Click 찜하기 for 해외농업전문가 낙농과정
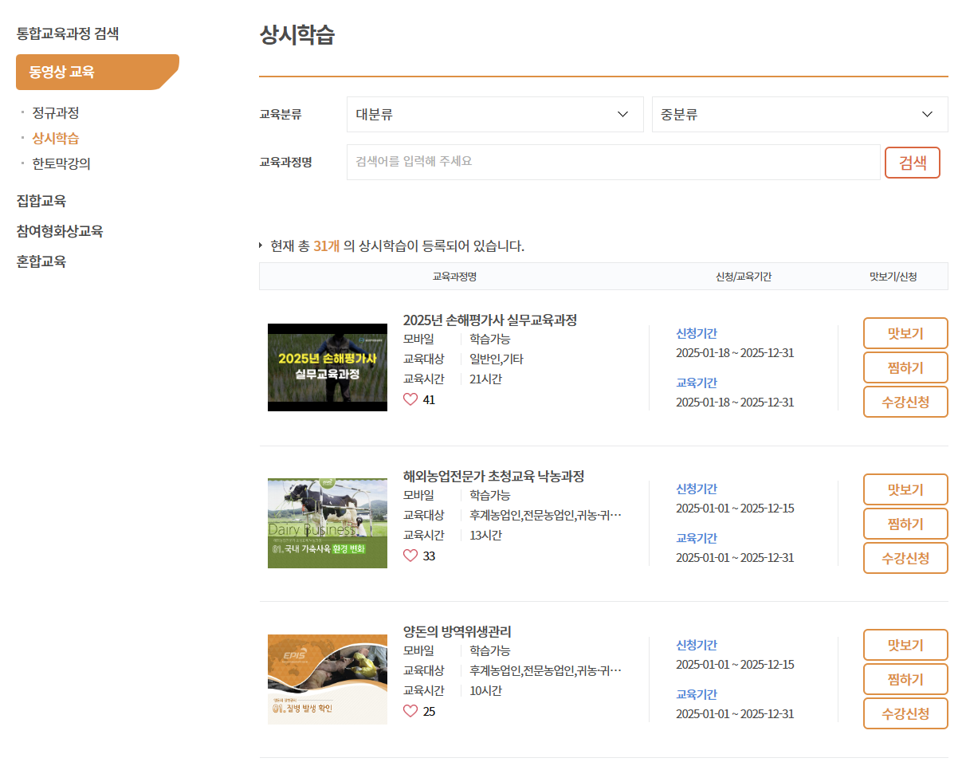 (x=905, y=524)
